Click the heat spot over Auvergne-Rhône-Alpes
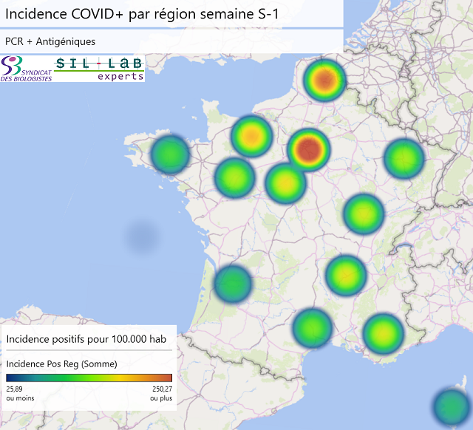Screen dimensions: 473x430 347,275
